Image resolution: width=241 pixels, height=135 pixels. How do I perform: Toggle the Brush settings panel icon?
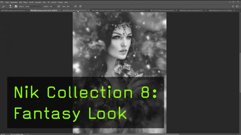pyautogui.click(x=16, y=6)
